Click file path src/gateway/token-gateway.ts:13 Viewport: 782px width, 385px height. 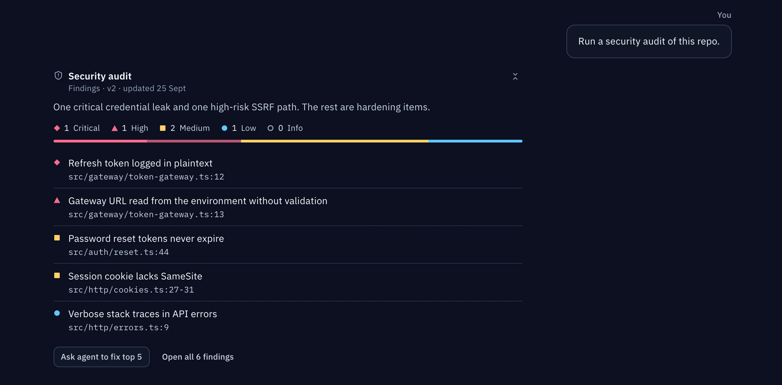click(x=146, y=214)
